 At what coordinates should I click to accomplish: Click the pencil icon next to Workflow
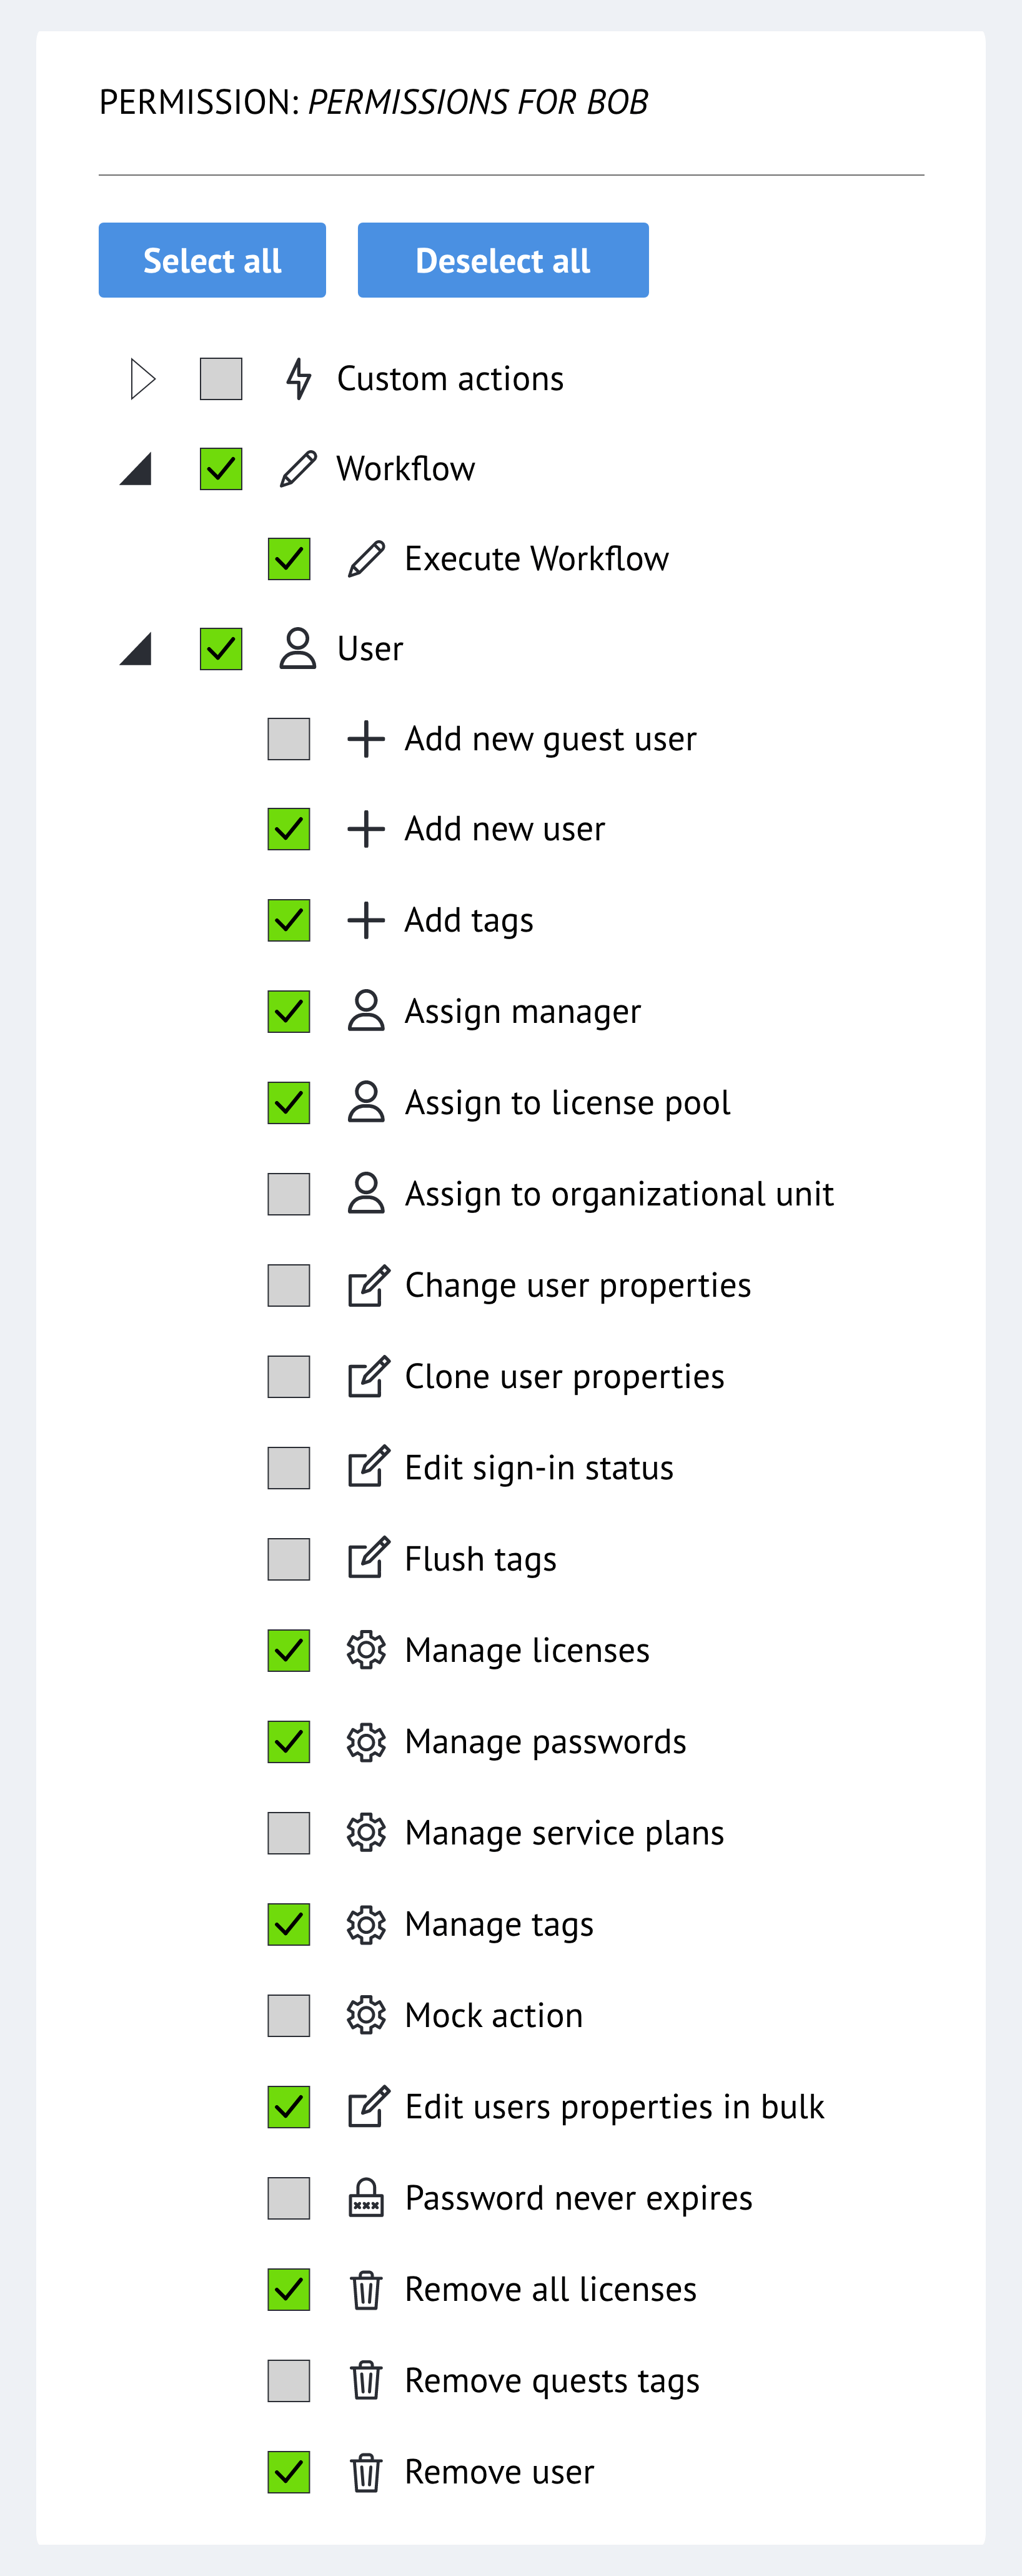point(297,468)
